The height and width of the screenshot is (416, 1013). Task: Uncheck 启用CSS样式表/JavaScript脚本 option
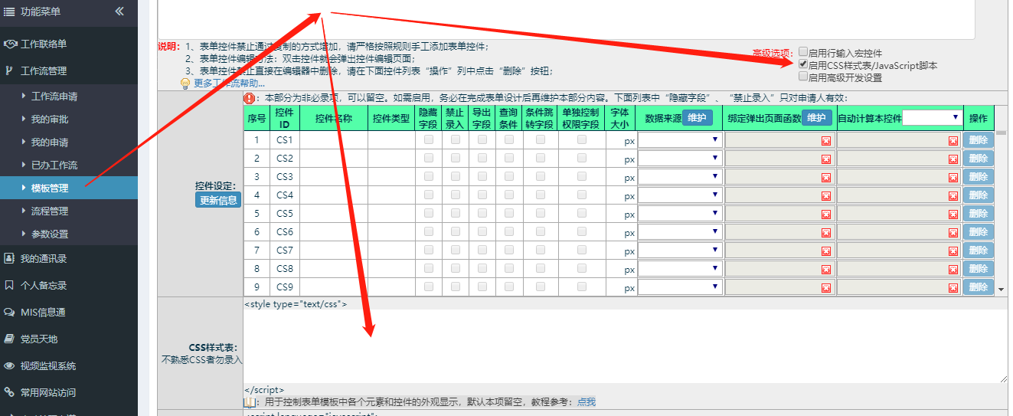click(803, 65)
